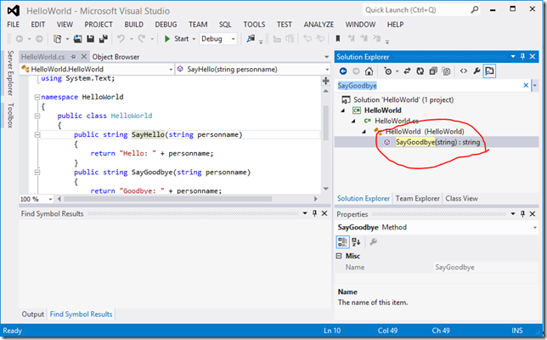Click the SayGoodbye search field

click(428, 86)
